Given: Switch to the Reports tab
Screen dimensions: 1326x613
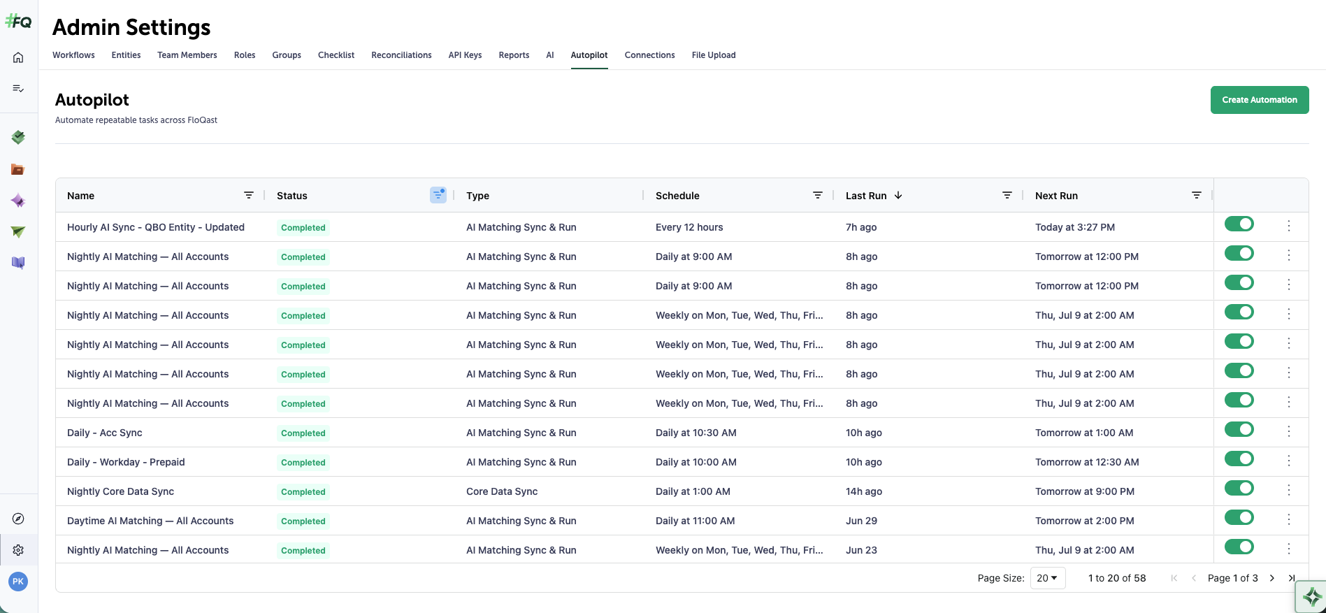Looking at the screenshot, I should coord(514,55).
